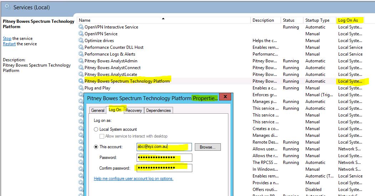
Task: Click the Manual (Trig... startup type cell
Action: click(x=319, y=95)
